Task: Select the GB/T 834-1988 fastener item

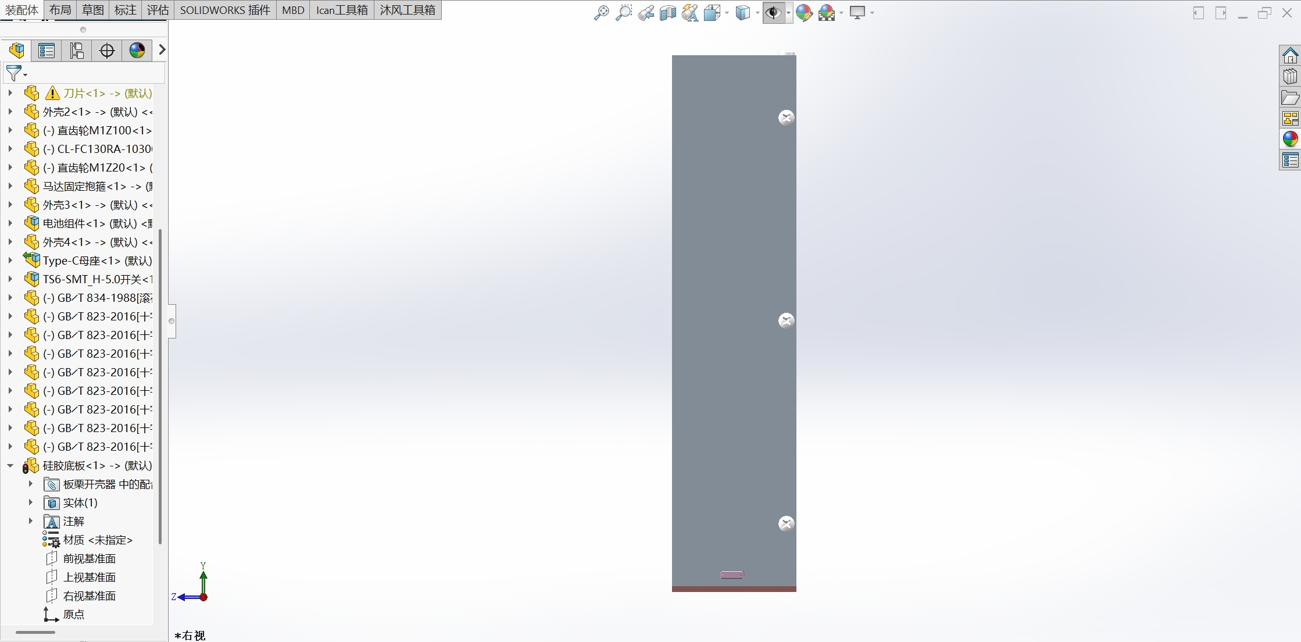Action: coord(88,298)
